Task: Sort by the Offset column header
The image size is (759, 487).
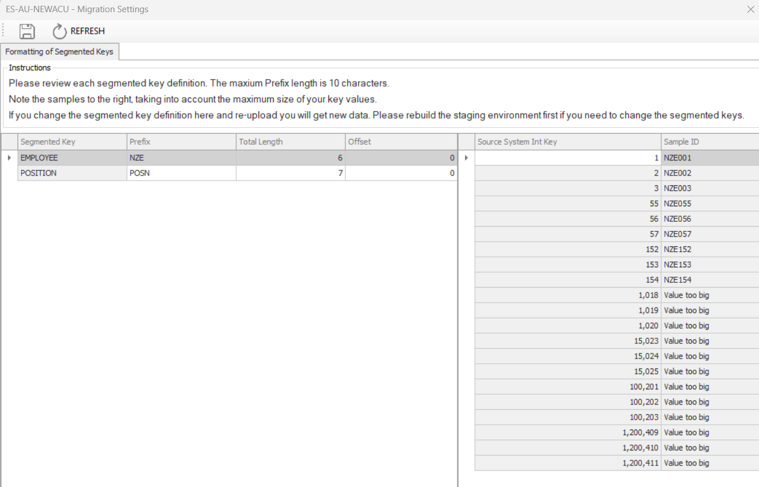Action: [x=400, y=141]
